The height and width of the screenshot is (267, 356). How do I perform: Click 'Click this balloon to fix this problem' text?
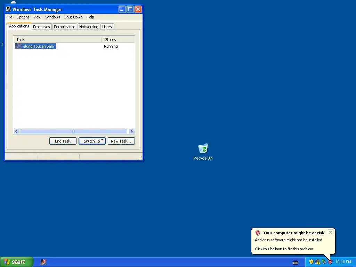(x=284, y=249)
